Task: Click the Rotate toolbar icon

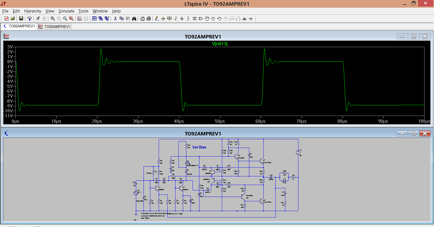Action: coord(232,19)
